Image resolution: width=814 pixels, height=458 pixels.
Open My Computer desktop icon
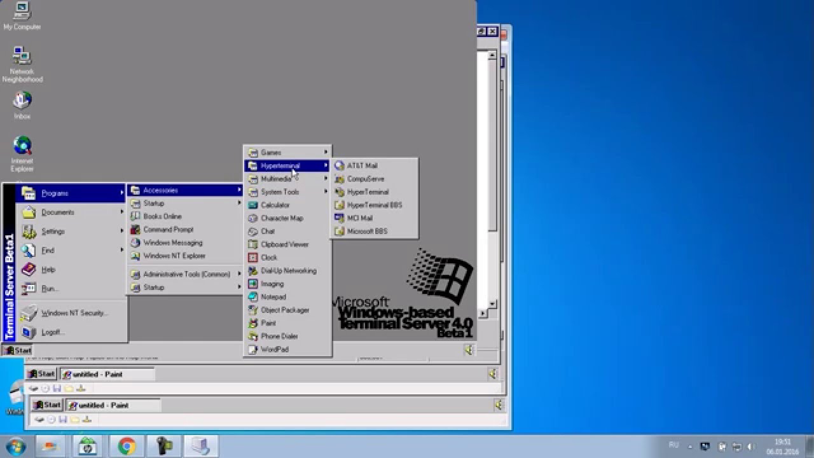(22, 16)
